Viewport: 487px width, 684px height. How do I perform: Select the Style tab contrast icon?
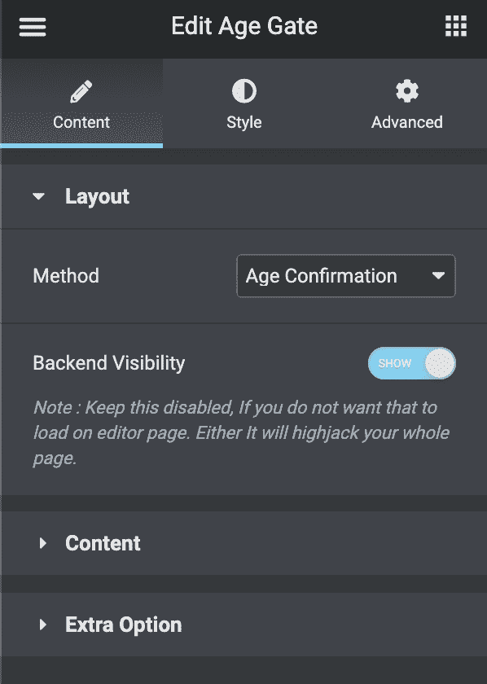243,90
